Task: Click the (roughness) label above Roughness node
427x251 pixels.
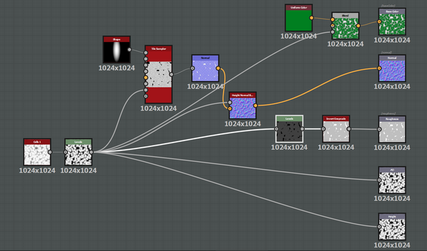Action: pos(388,114)
